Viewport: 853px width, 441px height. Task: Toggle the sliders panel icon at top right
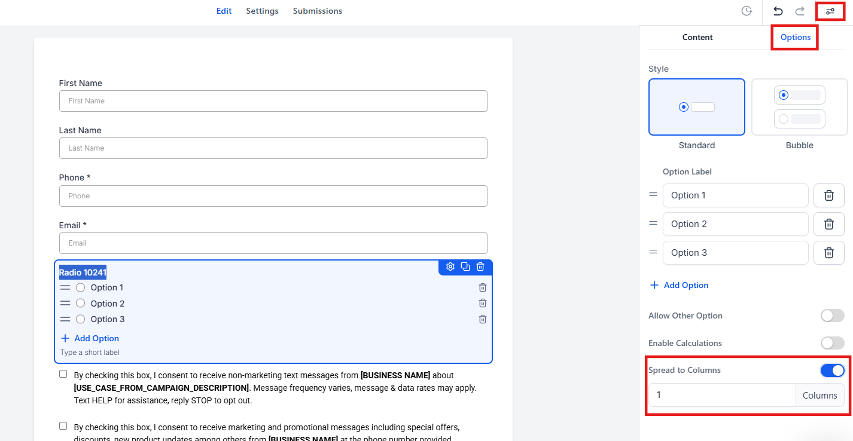830,11
